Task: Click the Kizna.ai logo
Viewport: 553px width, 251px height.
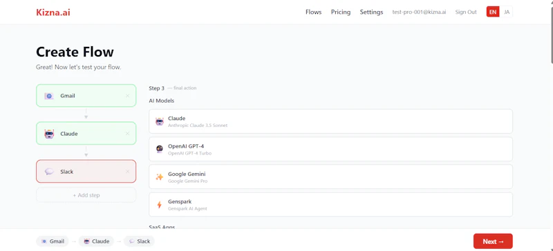Action: pyautogui.click(x=53, y=12)
